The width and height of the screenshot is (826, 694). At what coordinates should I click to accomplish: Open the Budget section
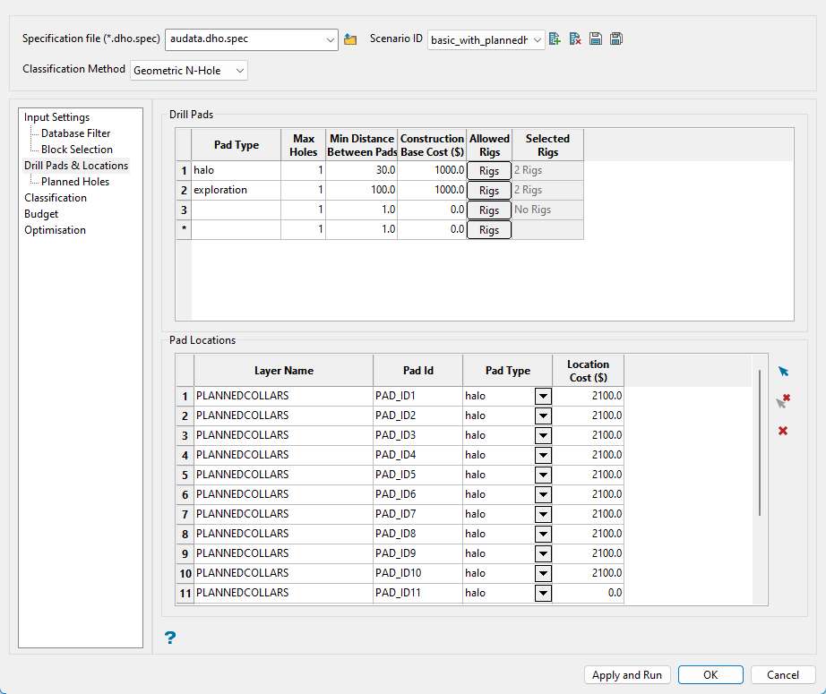(41, 214)
